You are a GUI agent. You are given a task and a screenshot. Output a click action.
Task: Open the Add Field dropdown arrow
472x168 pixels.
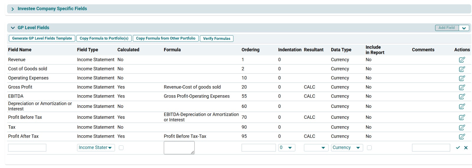click(464, 28)
